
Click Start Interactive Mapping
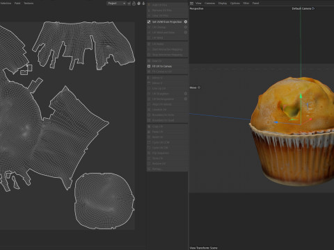pos(167,49)
